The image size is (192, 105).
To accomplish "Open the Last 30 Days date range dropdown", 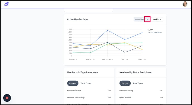I will 142,19.
